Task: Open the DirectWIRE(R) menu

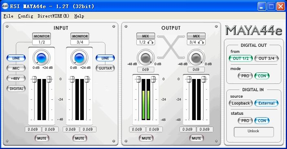Action: (53, 16)
